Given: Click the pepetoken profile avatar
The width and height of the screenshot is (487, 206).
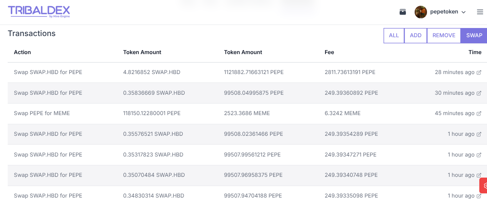Looking at the screenshot, I should [420, 12].
